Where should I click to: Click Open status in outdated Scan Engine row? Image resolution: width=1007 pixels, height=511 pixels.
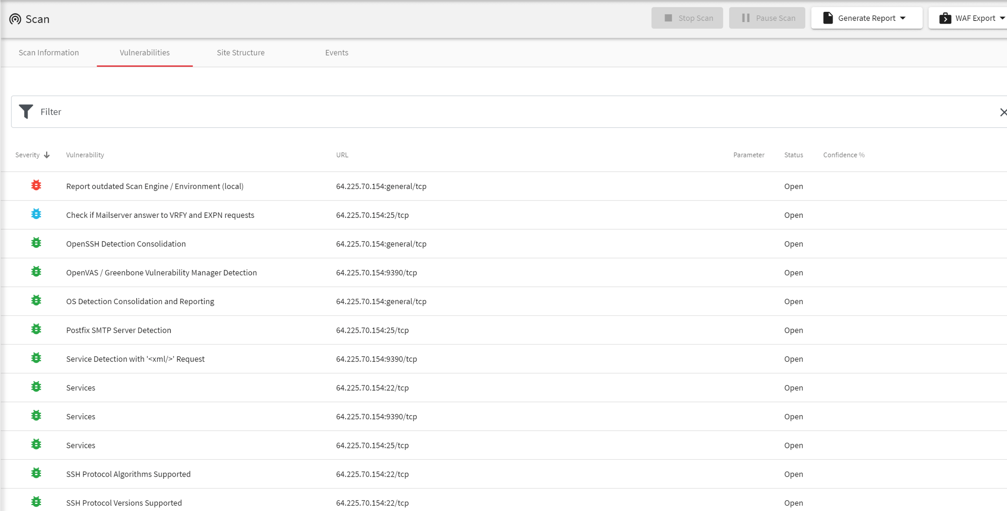[793, 186]
